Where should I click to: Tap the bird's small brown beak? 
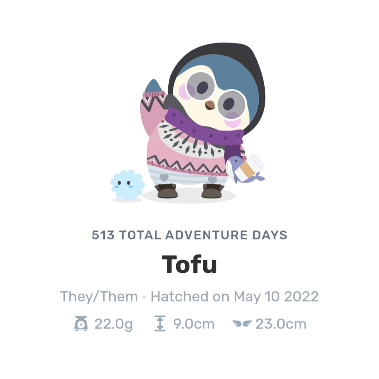[210, 105]
